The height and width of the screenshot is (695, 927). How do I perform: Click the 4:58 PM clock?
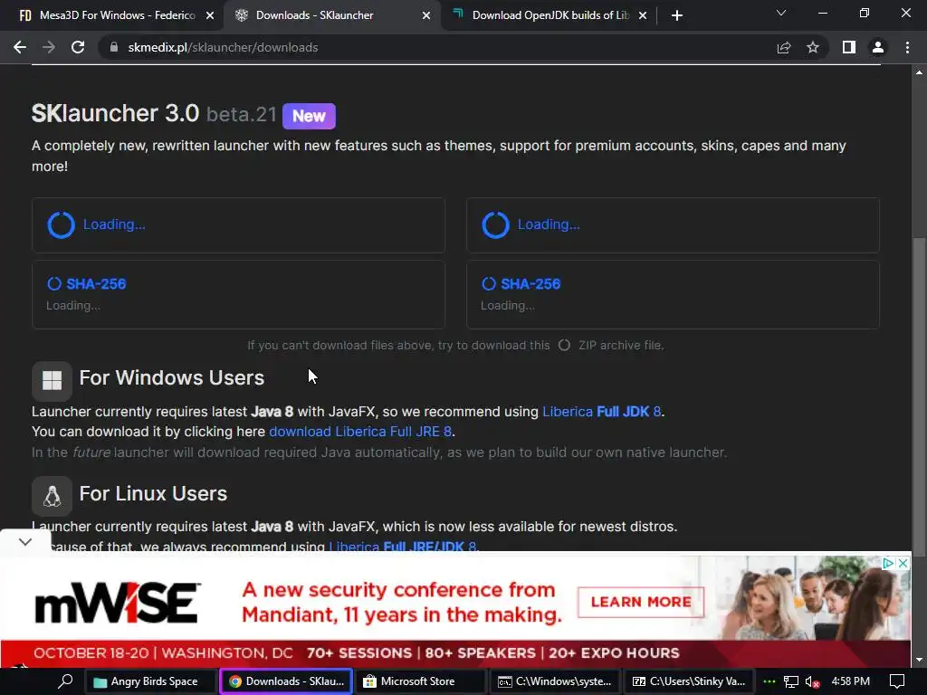point(850,681)
